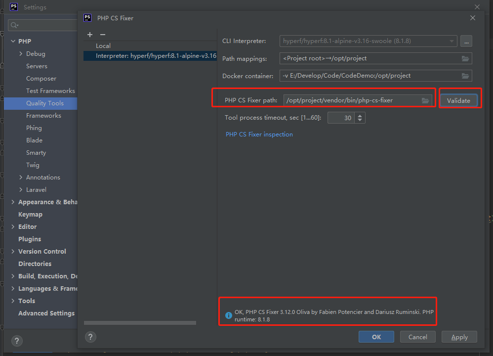This screenshot has width=493, height=356.
Task: Select Phing in settings tree
Action: 34,128
